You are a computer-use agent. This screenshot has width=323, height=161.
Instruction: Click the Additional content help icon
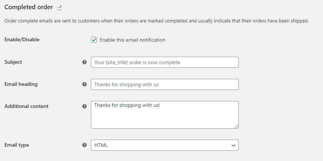tap(84, 106)
